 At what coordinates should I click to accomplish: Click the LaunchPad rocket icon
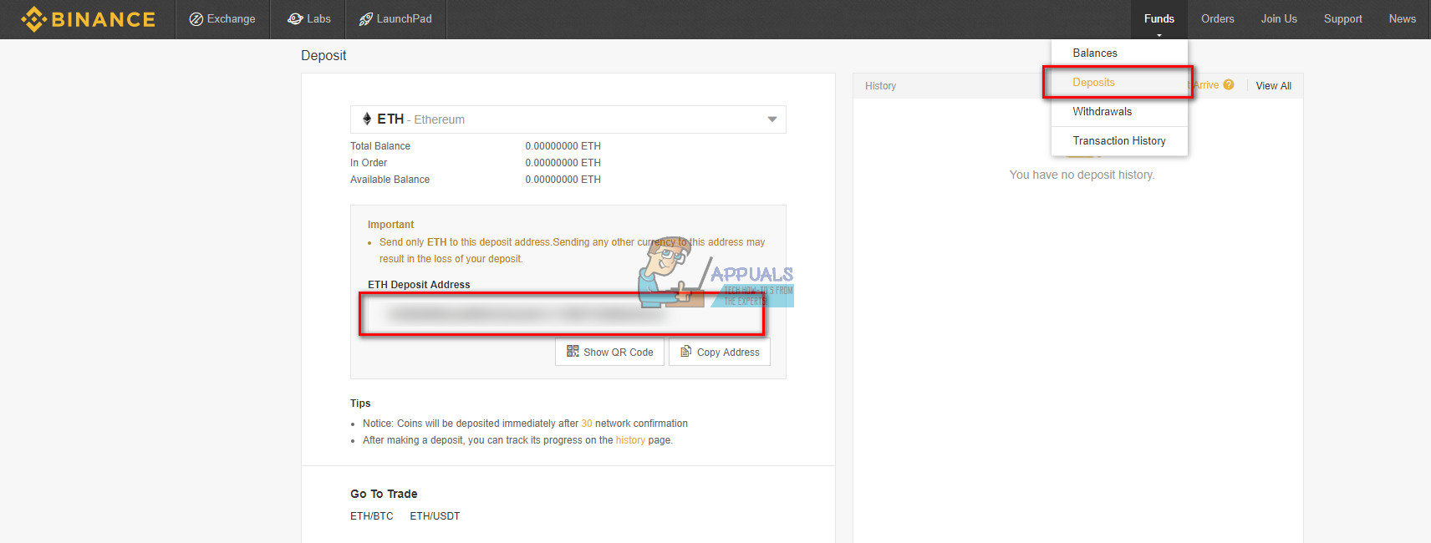tap(365, 19)
